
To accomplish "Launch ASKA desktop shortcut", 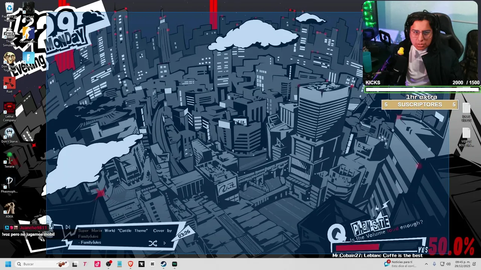I will click(x=9, y=210).
